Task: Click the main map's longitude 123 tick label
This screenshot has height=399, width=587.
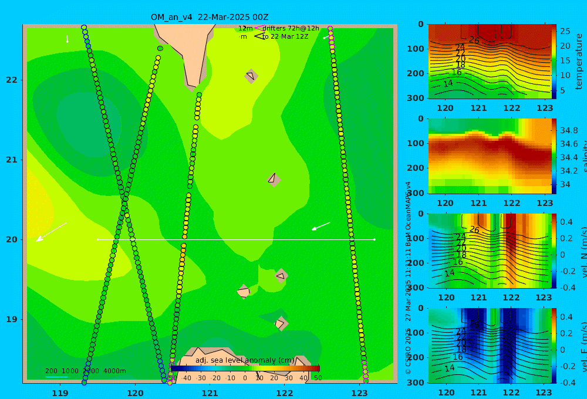Action: [360, 393]
